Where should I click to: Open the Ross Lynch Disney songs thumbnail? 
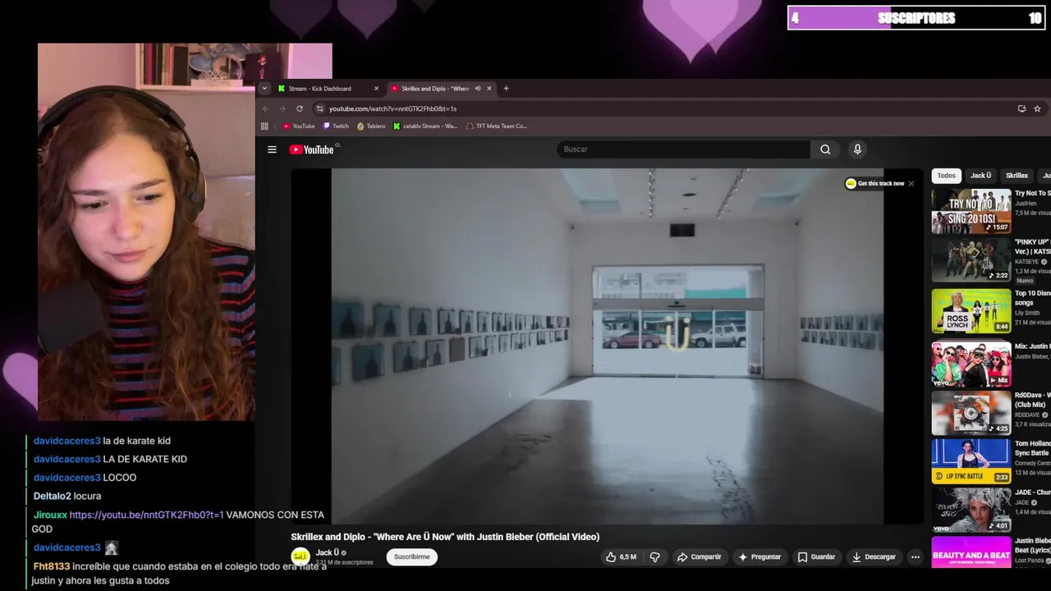pos(971,310)
